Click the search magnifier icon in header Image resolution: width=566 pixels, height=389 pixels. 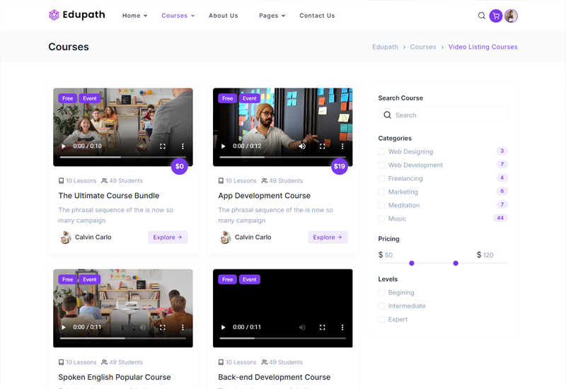coord(482,16)
